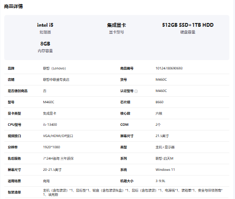Click the 店铺 value 联想中联盛专卖店
This screenshot has height=199, width=235.
pos(56,80)
